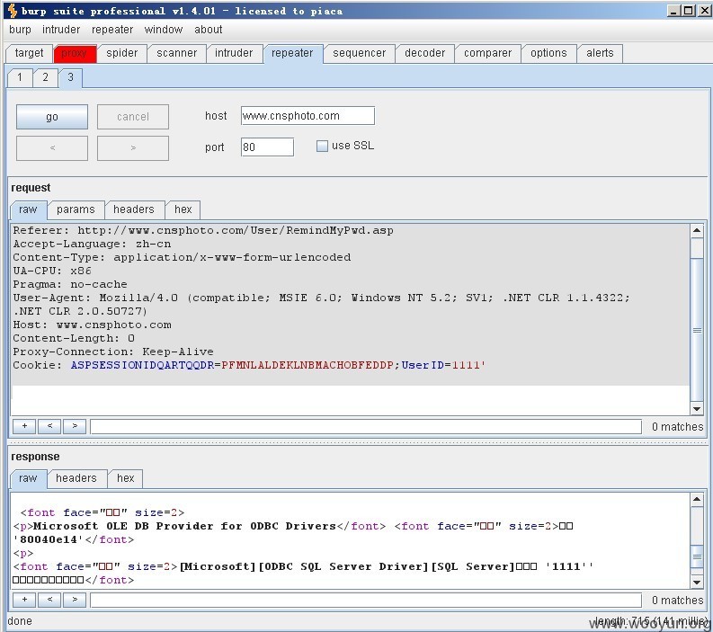Open the about menu
The width and height of the screenshot is (713, 632).
pos(209,30)
